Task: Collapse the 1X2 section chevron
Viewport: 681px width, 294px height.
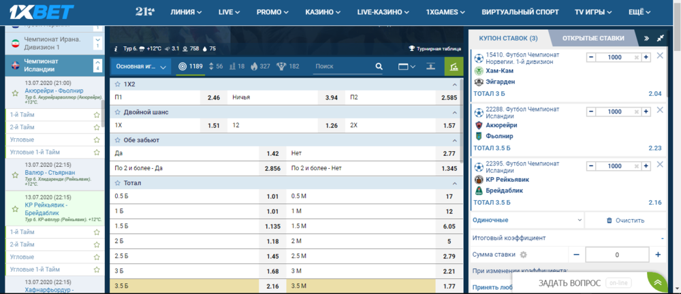Action: [455, 84]
